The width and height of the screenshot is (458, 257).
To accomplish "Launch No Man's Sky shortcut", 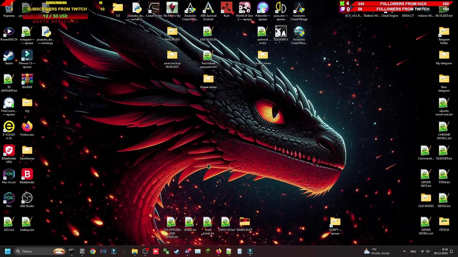I will pyautogui.click(x=172, y=10).
